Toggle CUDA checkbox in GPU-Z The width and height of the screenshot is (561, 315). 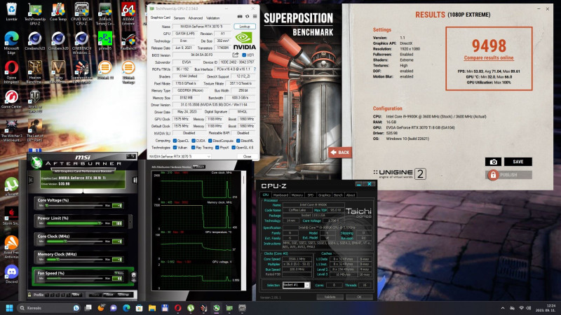tap(194, 141)
